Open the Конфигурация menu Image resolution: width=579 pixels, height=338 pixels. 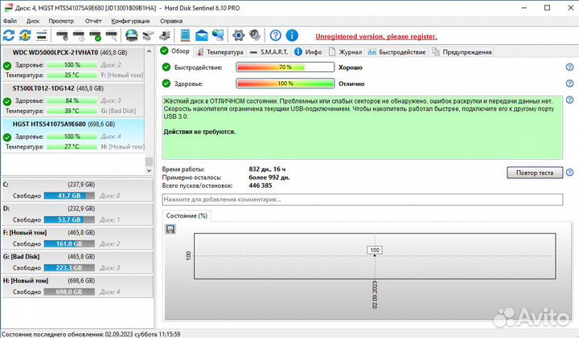tap(129, 21)
